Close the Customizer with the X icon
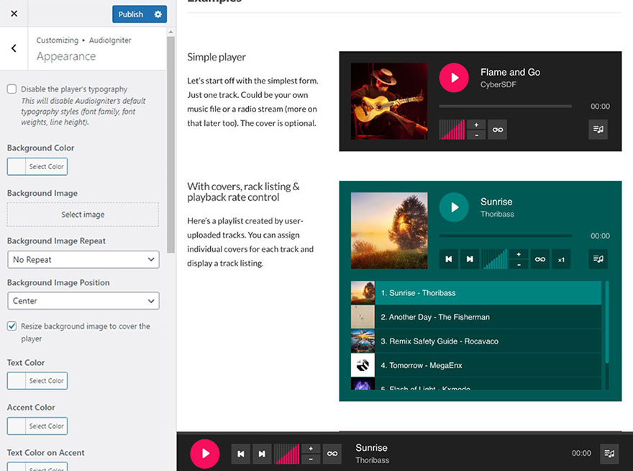633x471 pixels. click(x=14, y=14)
